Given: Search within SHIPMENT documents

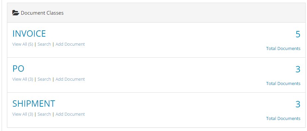Looking at the screenshot, I should pyautogui.click(x=44, y=114).
